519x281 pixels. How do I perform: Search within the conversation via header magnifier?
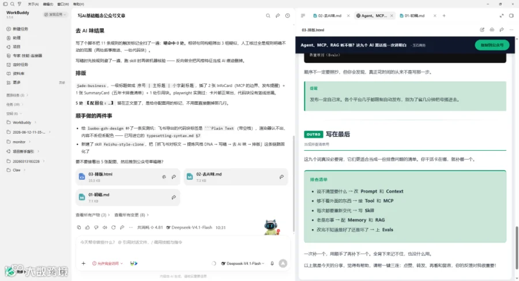[268, 16]
